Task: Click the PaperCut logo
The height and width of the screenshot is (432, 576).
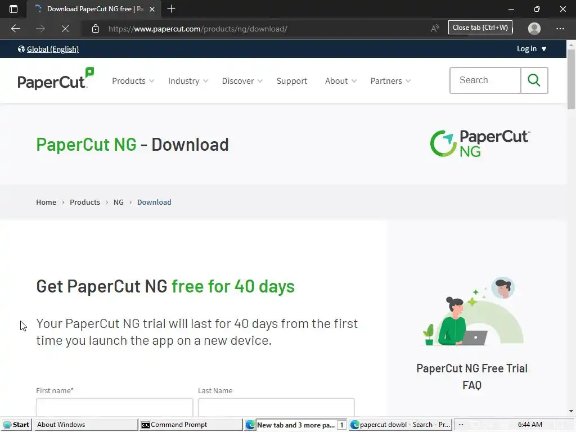Action: [56, 78]
